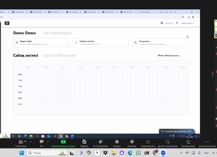Open Доски сообщений in Zoom
Image resolution: width=217 pixels, height=157 pixels.
tap(168, 143)
